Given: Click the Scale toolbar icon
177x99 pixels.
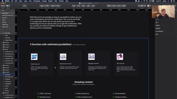Looking at the screenshot, I should click(x=88, y=6).
